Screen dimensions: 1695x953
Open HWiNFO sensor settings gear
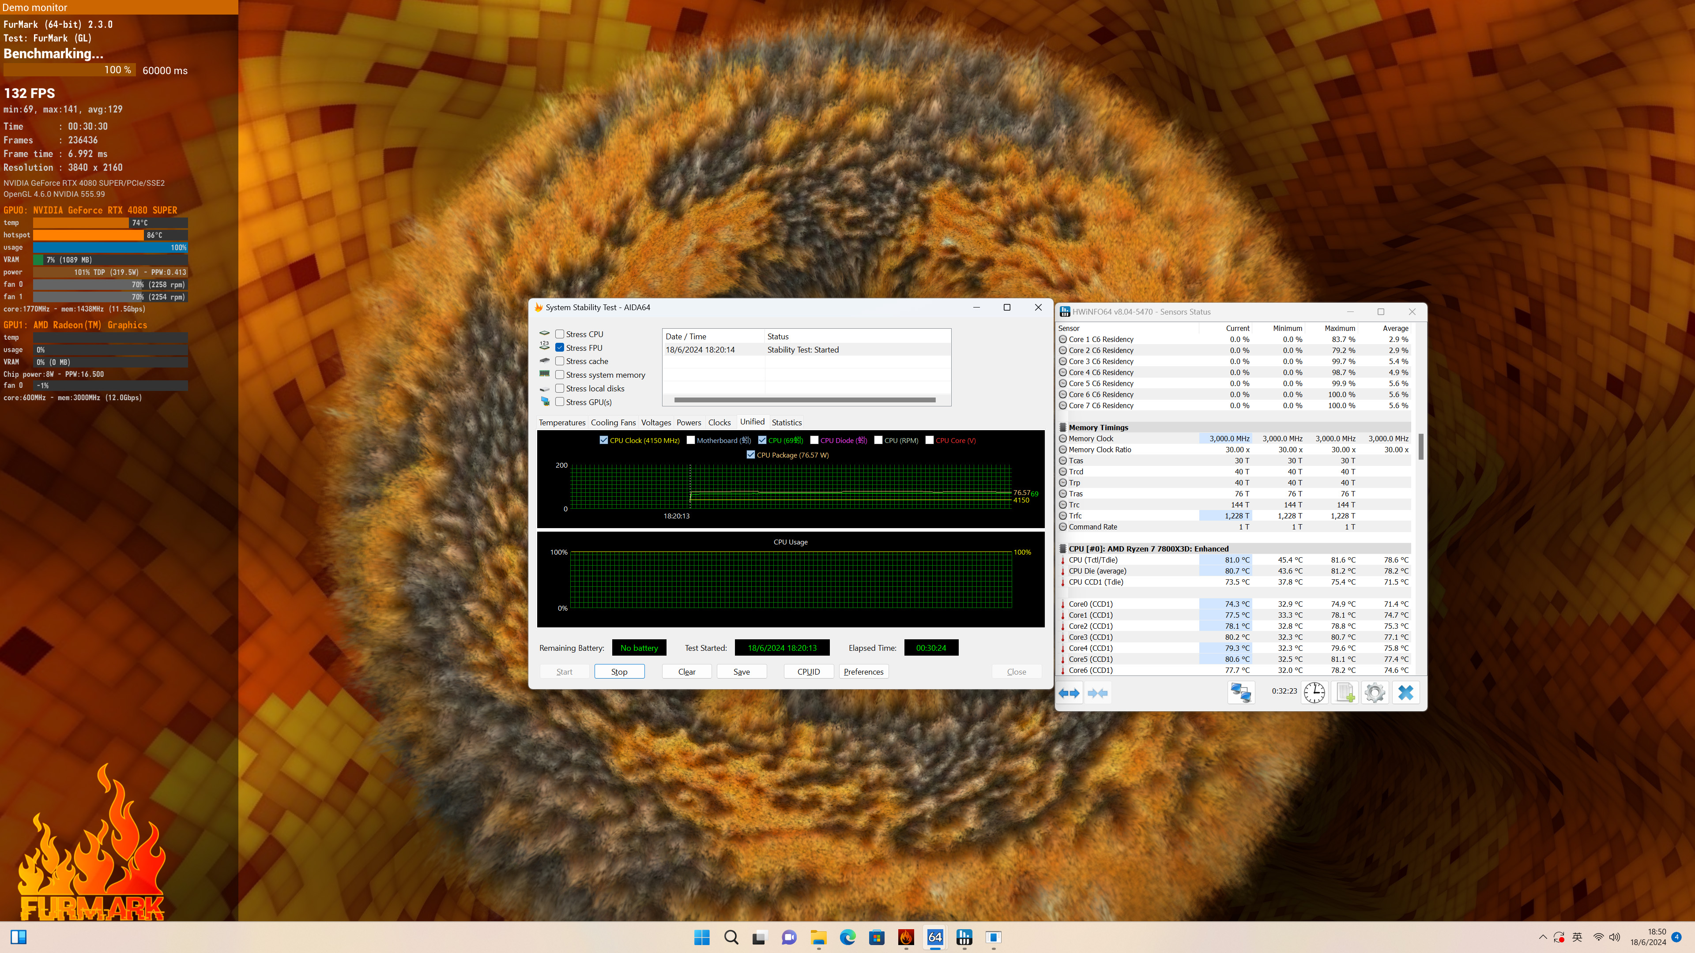click(x=1375, y=693)
